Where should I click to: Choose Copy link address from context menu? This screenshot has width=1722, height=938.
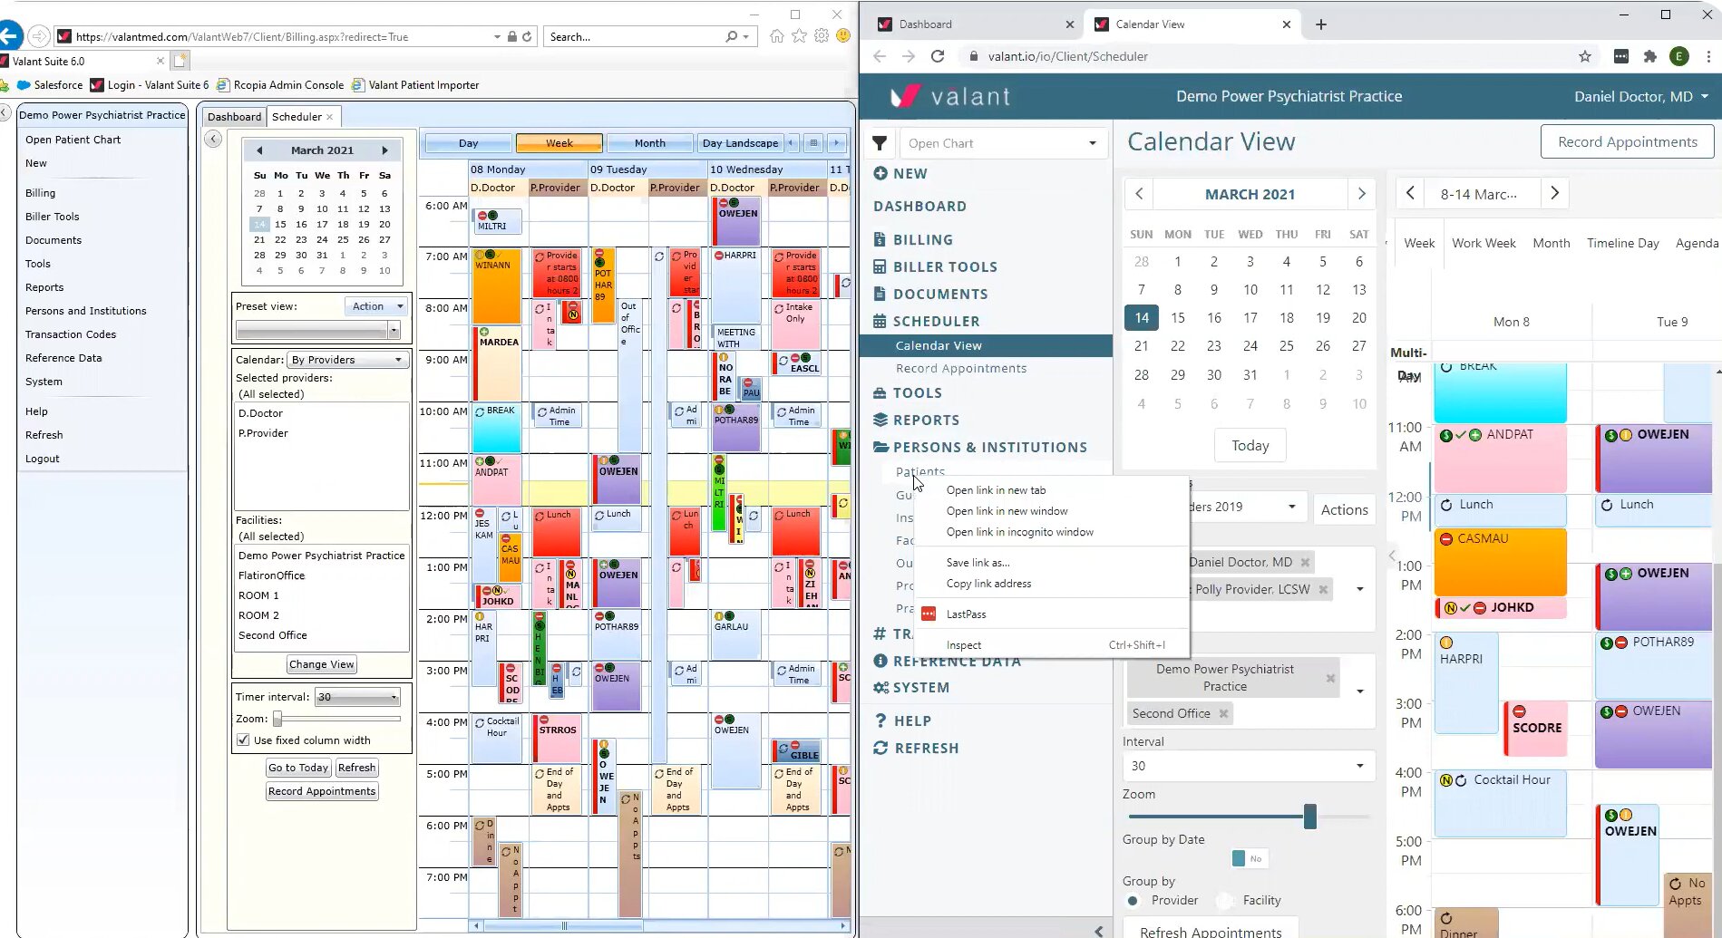(x=988, y=584)
